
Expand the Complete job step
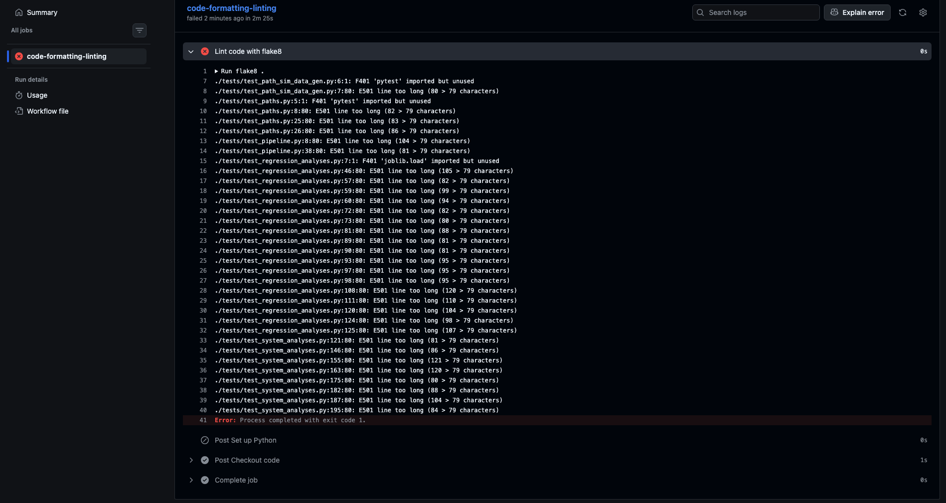pyautogui.click(x=191, y=480)
